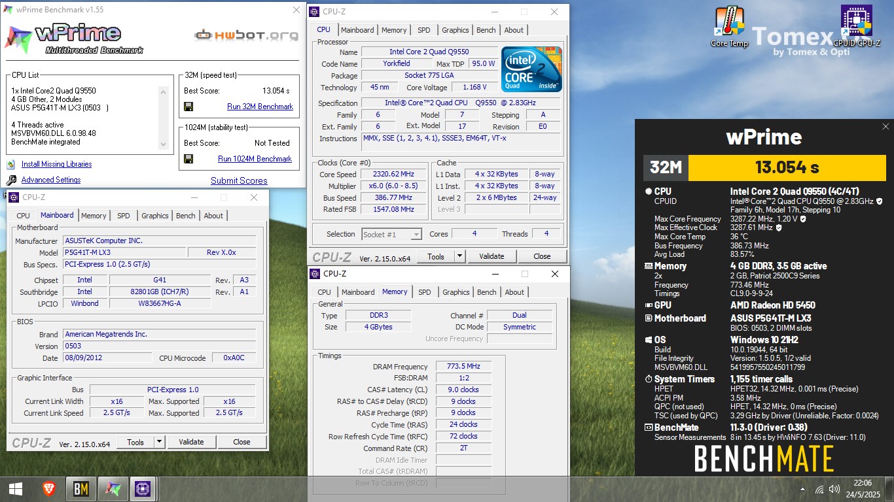The height and width of the screenshot is (502, 894).
Task: Click the Row Refresh Cycle Time value 72 clocks
Action: 463,437
